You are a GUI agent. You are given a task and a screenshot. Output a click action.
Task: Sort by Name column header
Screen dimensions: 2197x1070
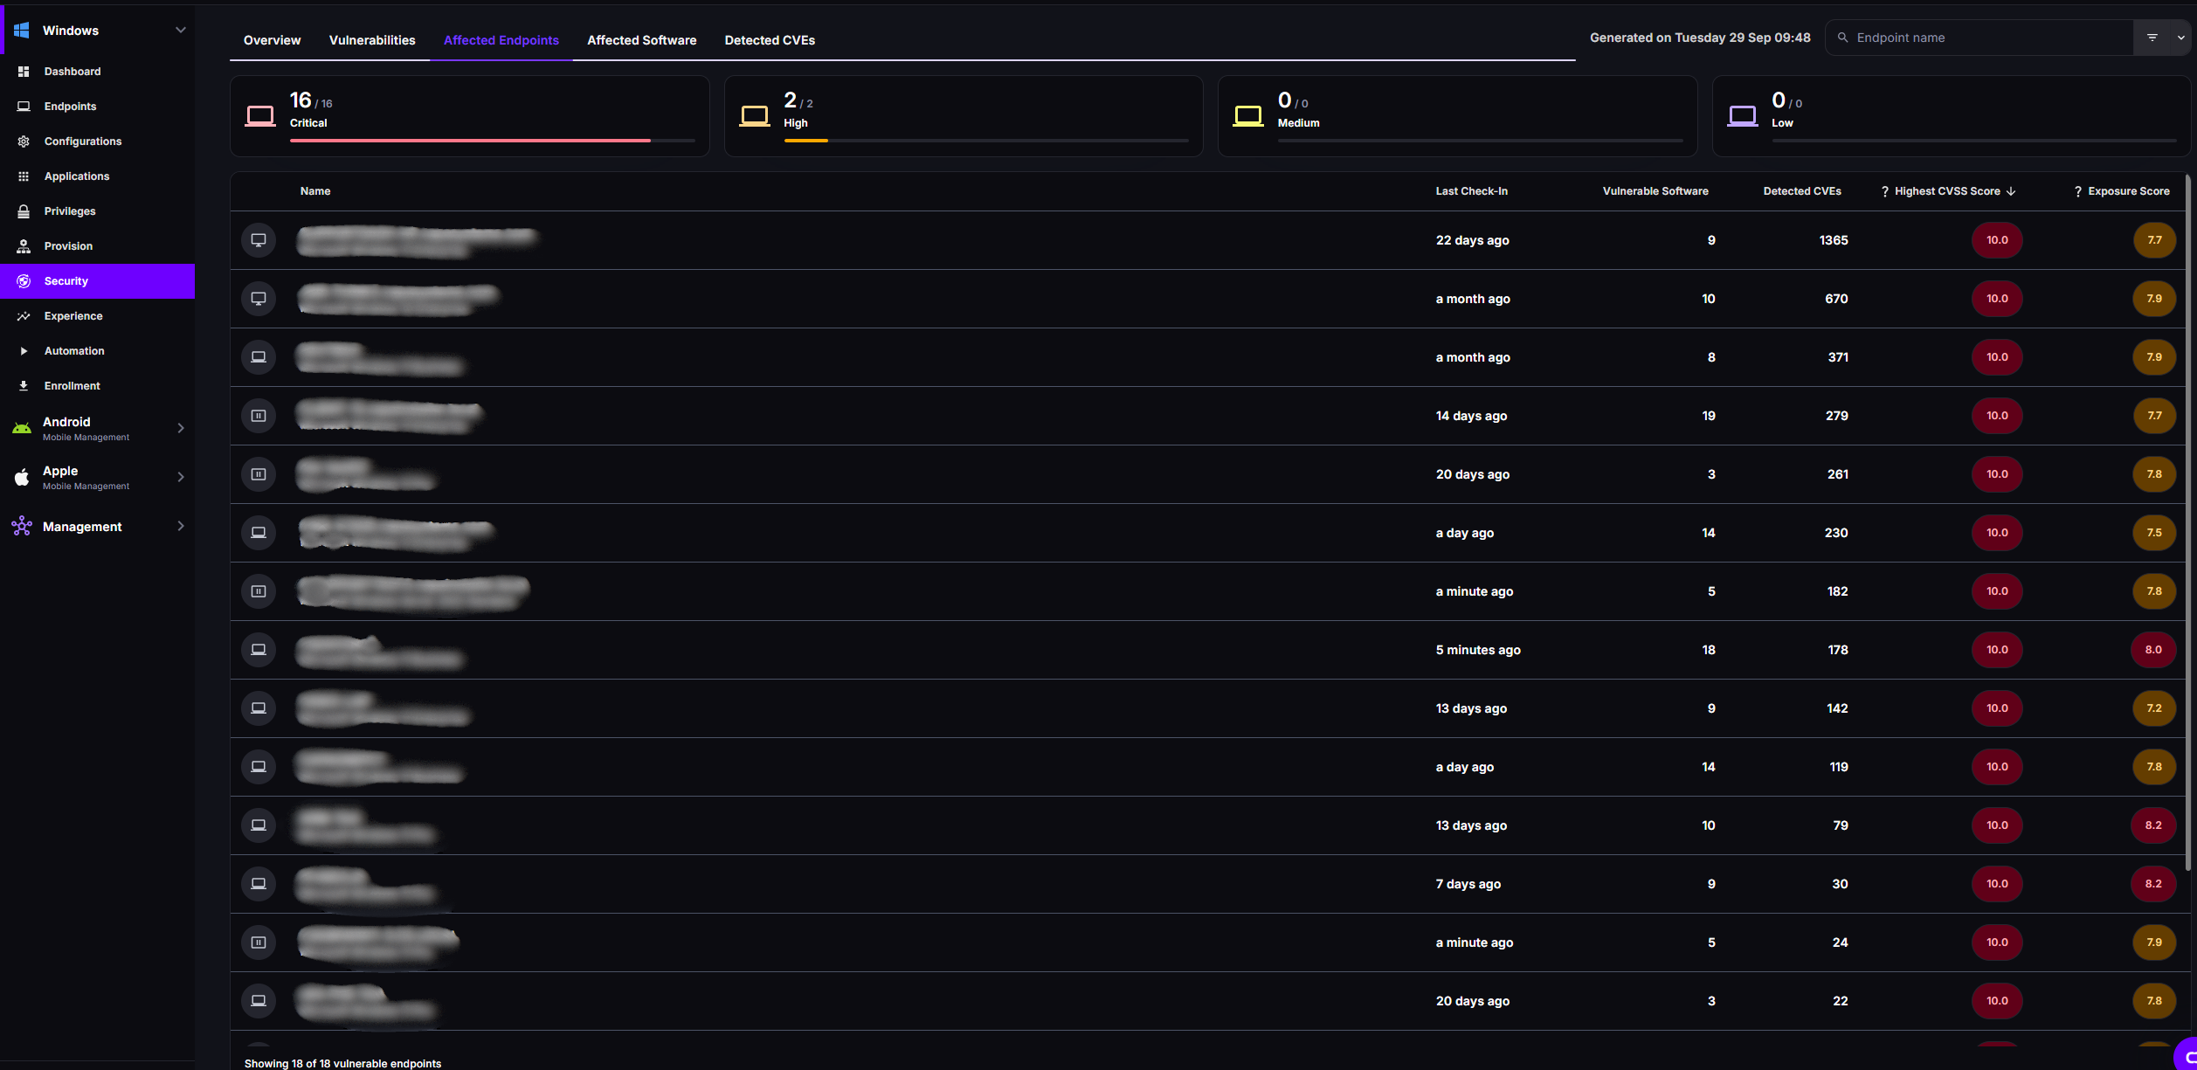point(315,191)
